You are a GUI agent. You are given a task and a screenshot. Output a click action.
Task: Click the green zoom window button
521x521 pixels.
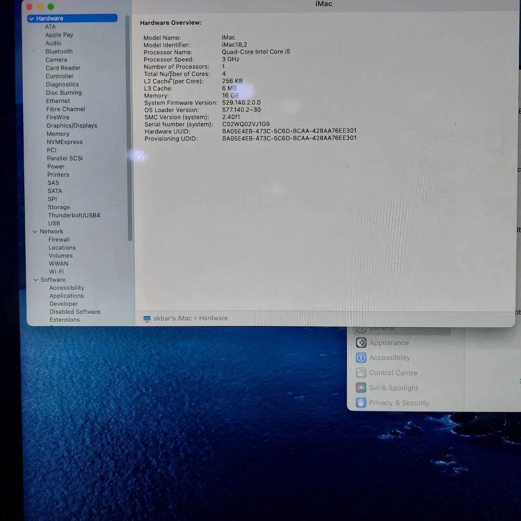click(x=51, y=7)
